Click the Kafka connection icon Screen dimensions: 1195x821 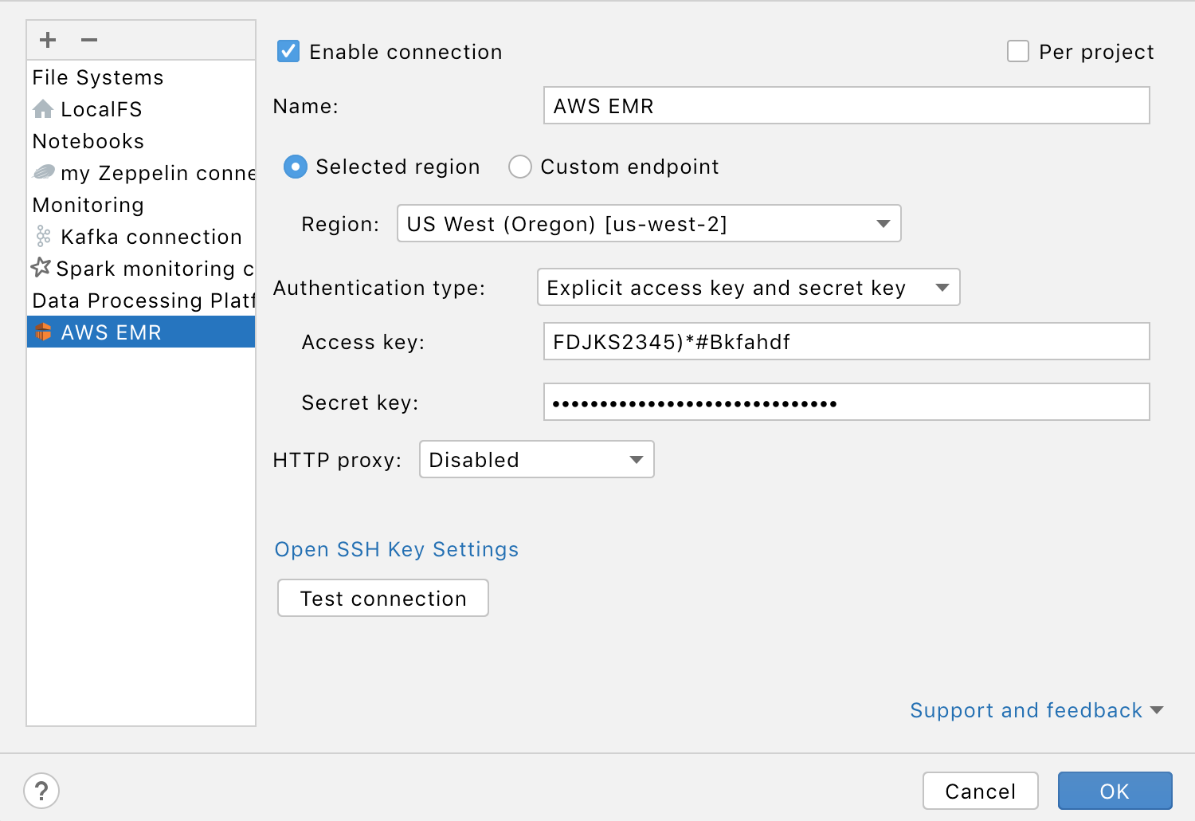pyautogui.click(x=44, y=236)
